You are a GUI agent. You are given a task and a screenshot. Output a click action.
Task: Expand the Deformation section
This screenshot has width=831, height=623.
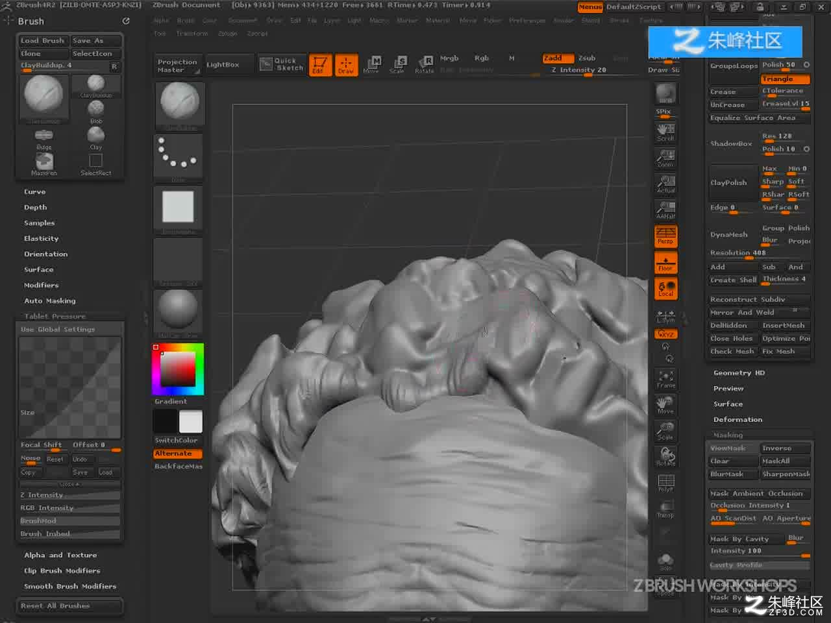738,420
